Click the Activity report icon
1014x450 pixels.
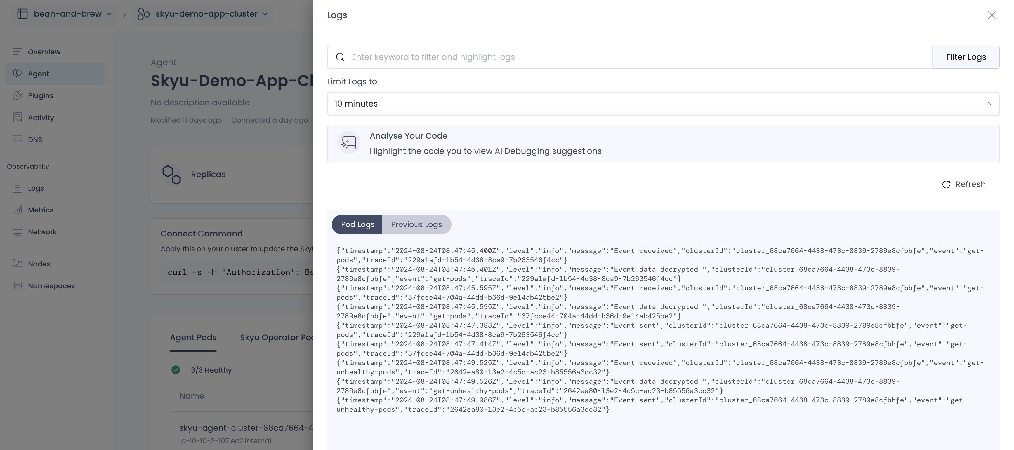point(17,118)
